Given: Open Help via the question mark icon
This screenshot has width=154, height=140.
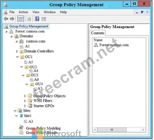Looking at the screenshot, I should tap(37, 19).
